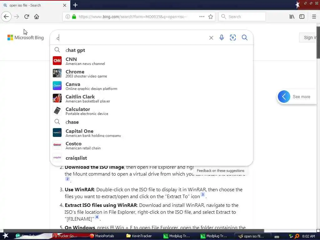
Task: Submit search with magnifier icon
Action: [x=244, y=37]
